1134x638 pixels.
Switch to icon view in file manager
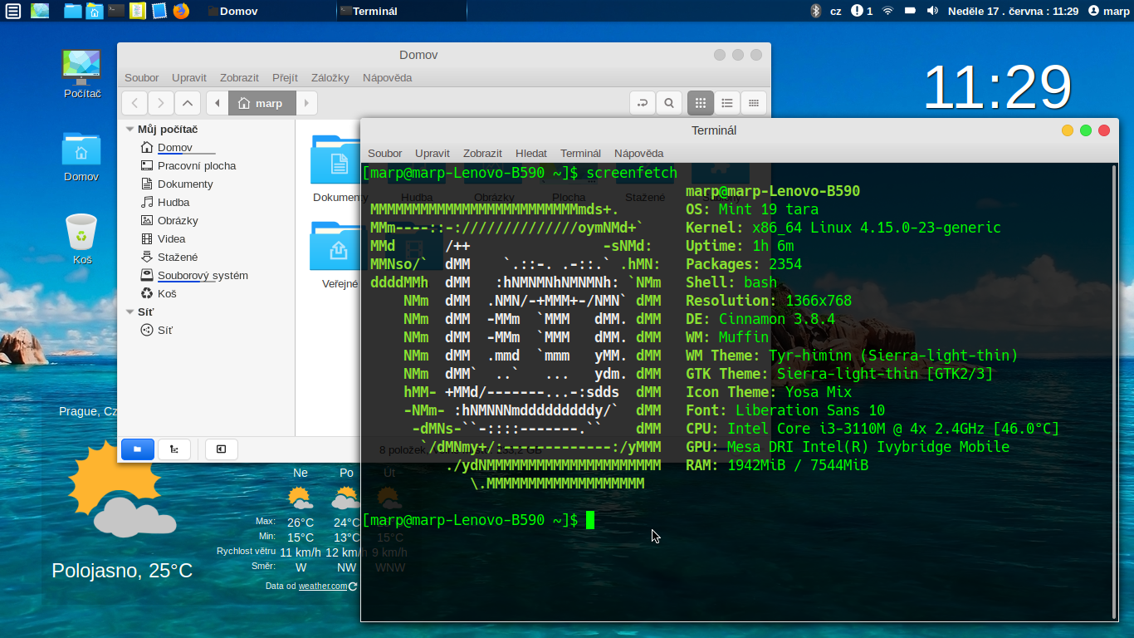[x=701, y=103]
